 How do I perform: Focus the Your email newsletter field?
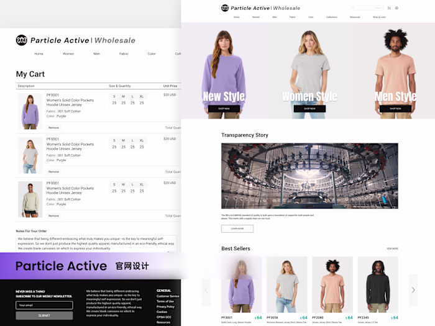[x=44, y=306]
